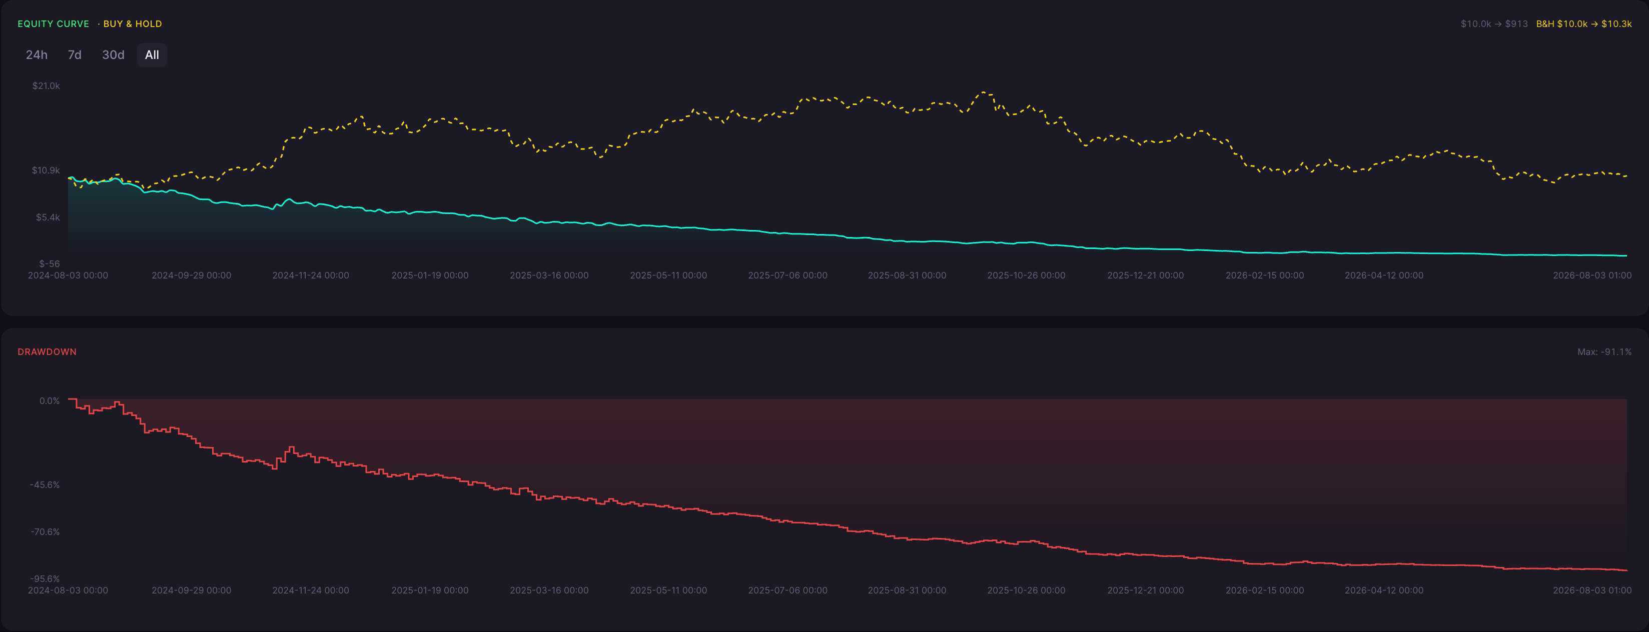Click 2026-02-15 00:00 on the drawdown chart axis

click(x=1265, y=590)
